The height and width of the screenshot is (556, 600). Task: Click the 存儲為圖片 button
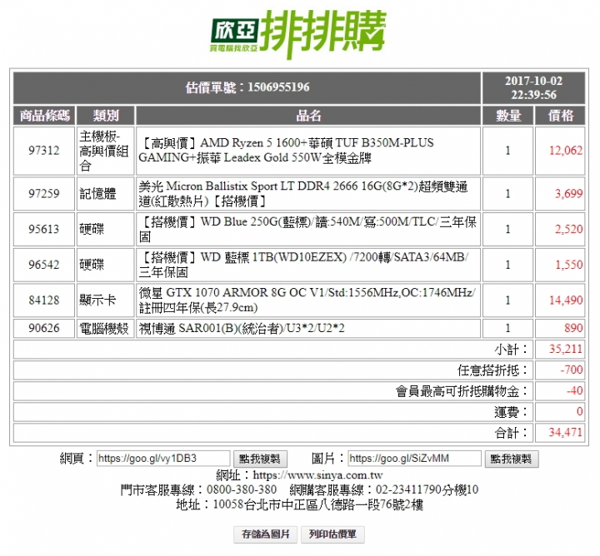pyautogui.click(x=266, y=534)
